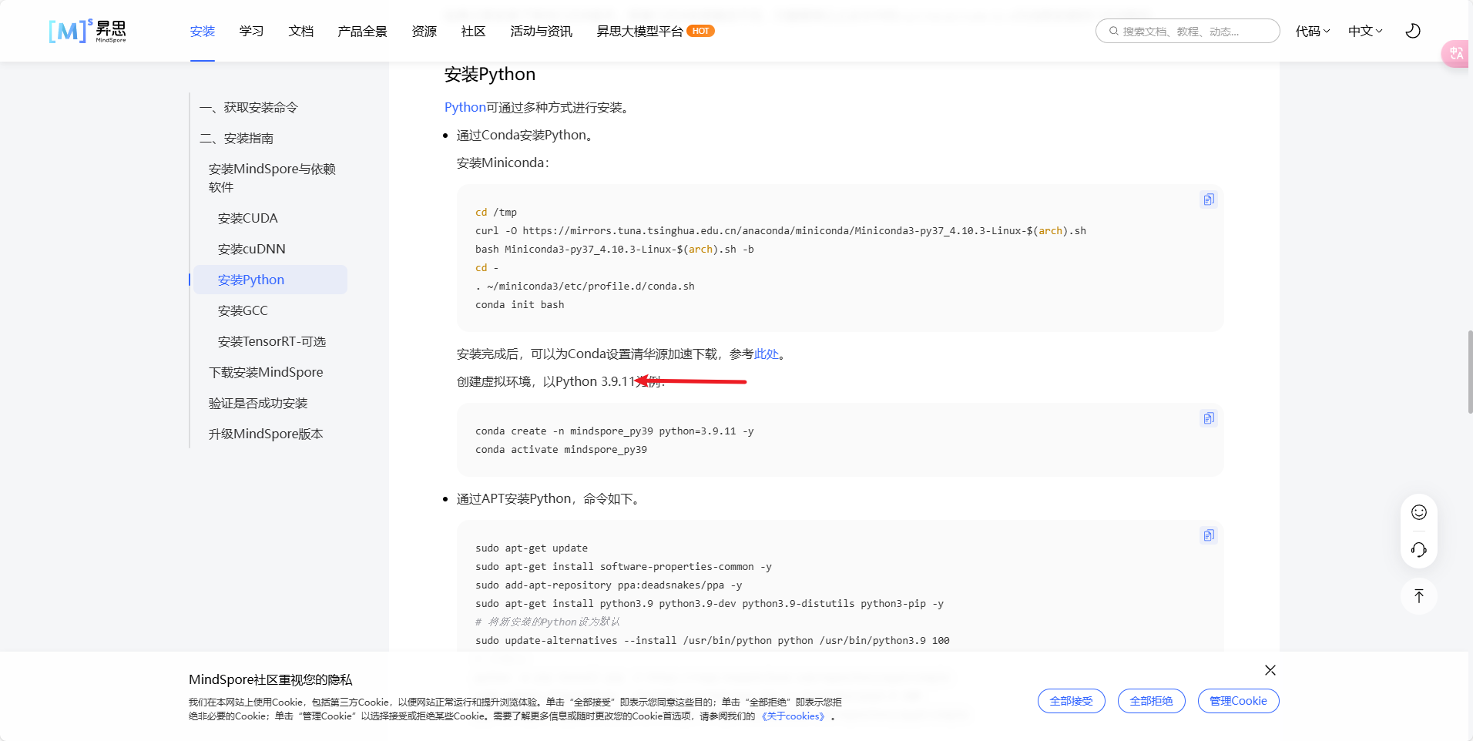1473x741 pixels.
Task: Click the HOT badge on 昇思大模型平台
Action: (700, 31)
